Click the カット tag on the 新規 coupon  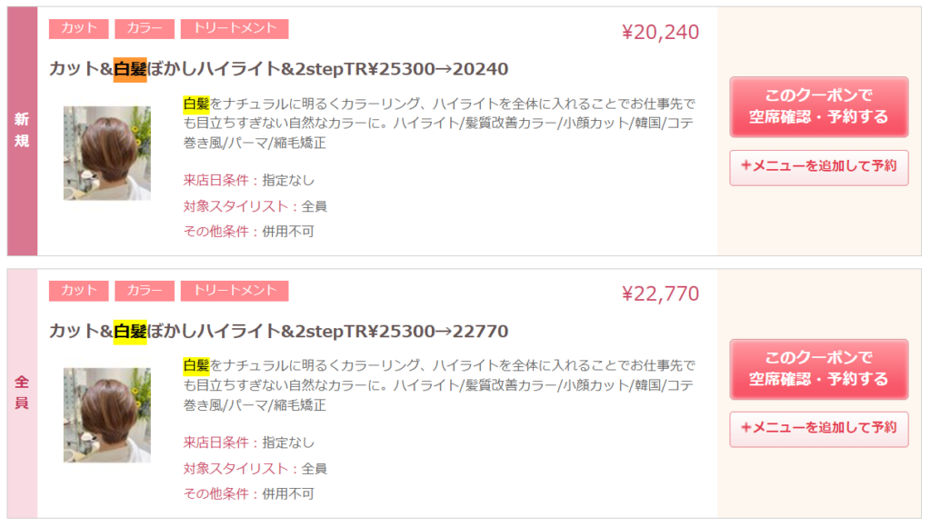[x=79, y=29]
